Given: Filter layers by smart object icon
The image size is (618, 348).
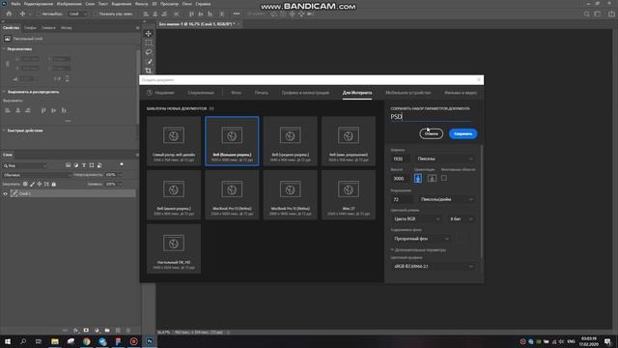Looking at the screenshot, I should (99, 165).
